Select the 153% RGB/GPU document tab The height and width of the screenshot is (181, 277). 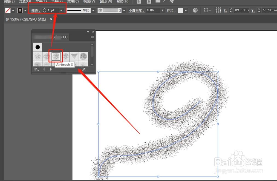click(26, 19)
